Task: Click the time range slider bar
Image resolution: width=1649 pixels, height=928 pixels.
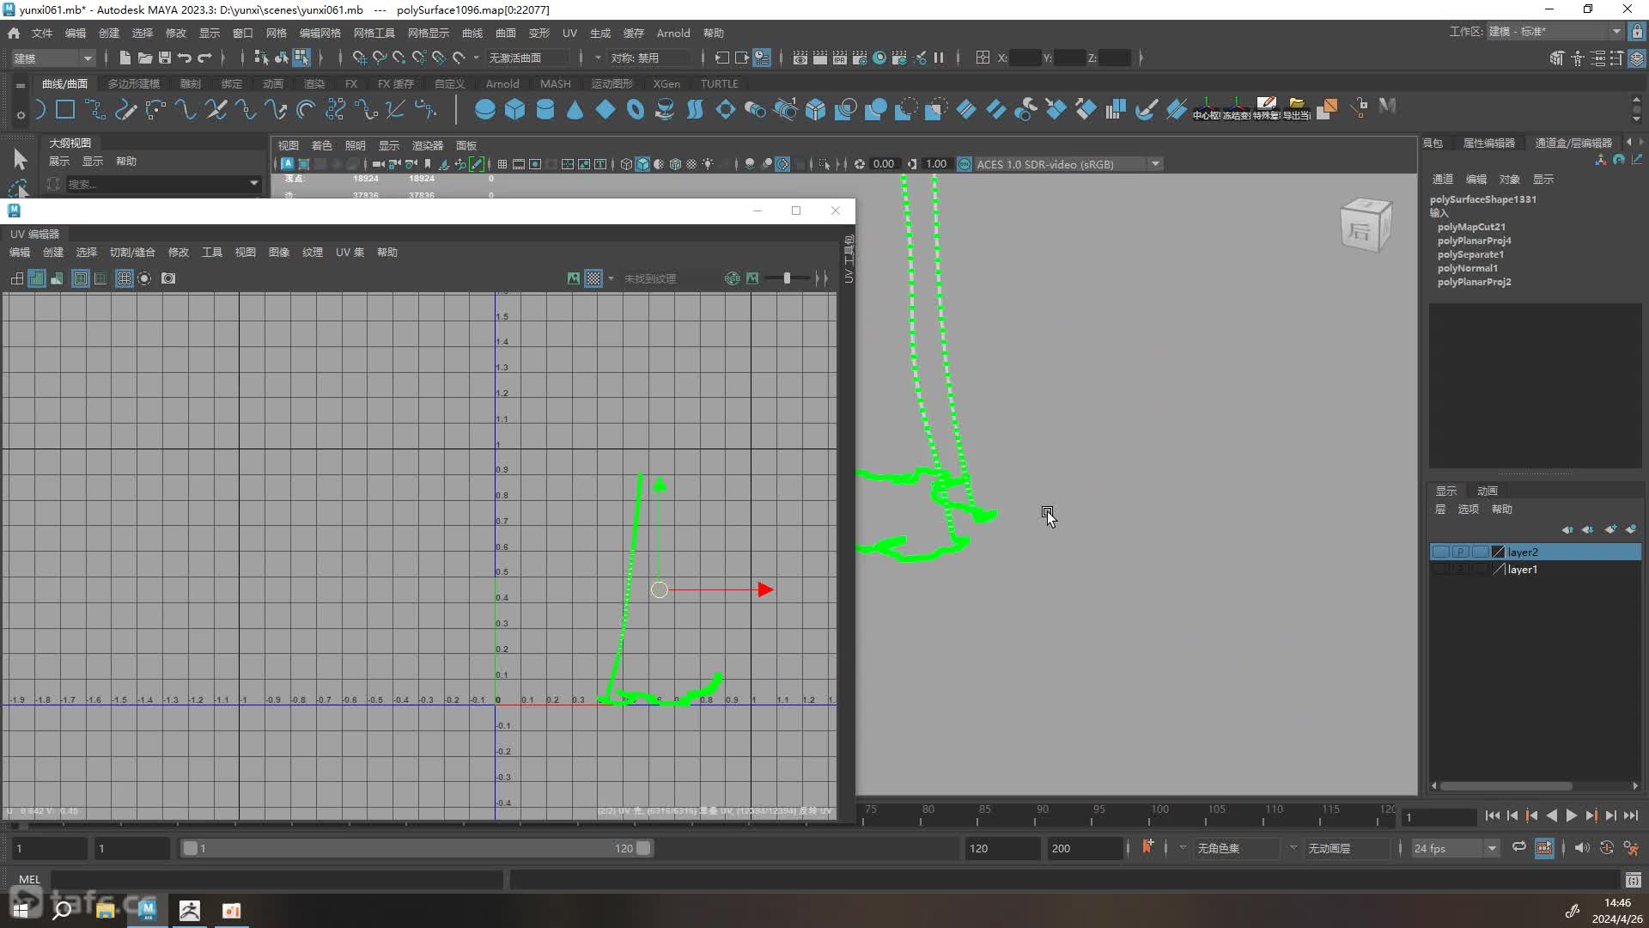Action: pyautogui.click(x=417, y=848)
